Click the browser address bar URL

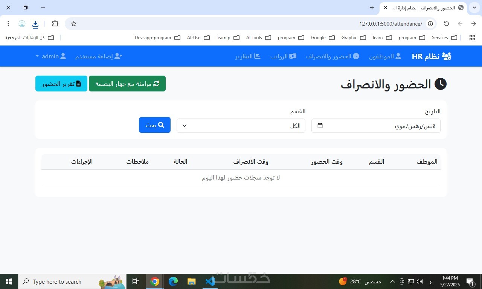point(390,24)
